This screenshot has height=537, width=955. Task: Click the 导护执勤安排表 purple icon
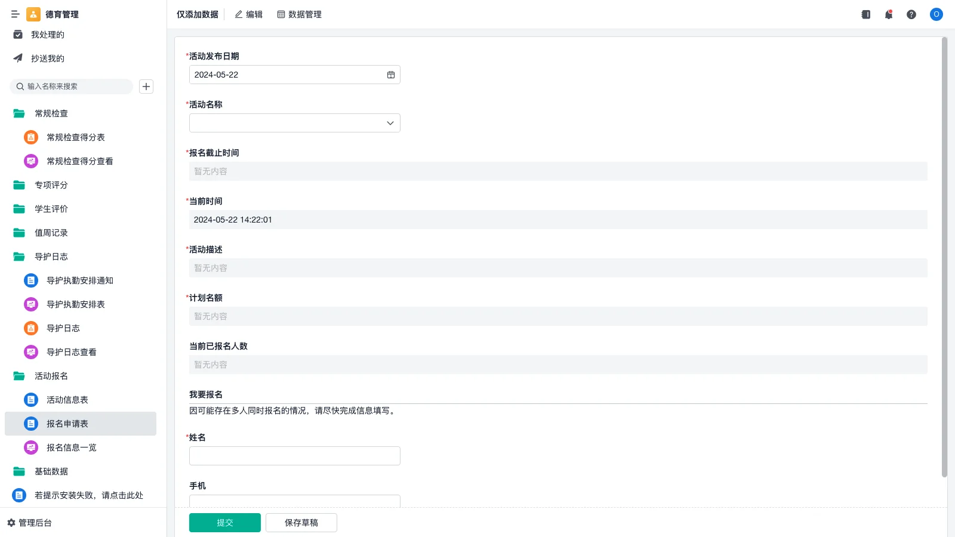(x=31, y=304)
